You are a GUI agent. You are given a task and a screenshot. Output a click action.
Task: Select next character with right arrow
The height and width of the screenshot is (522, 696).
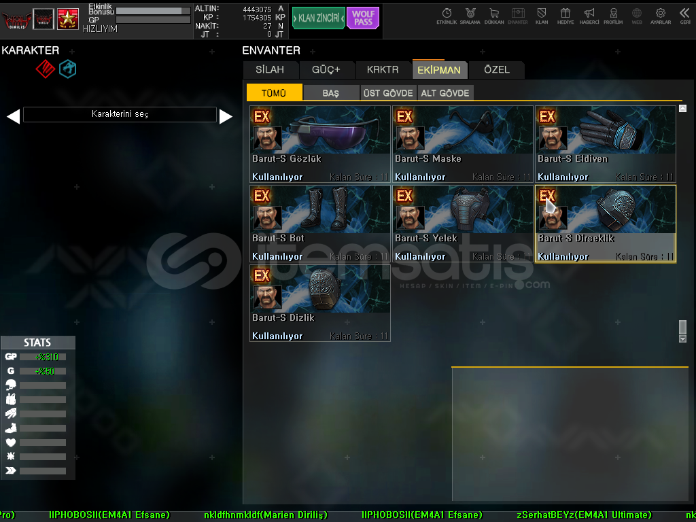click(x=226, y=116)
